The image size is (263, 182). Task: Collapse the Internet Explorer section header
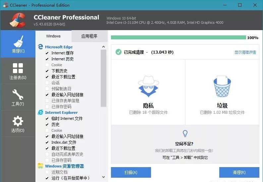(x=61, y=113)
